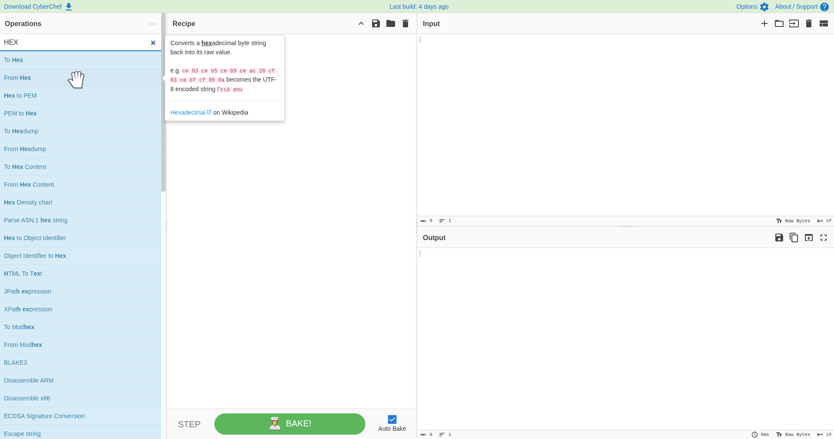This screenshot has width=834, height=439.
Task: Open a folder as input
Action: 779,23
